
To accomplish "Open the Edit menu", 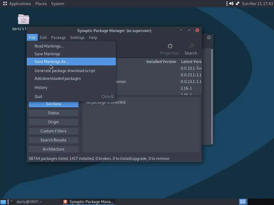I will point(43,37).
